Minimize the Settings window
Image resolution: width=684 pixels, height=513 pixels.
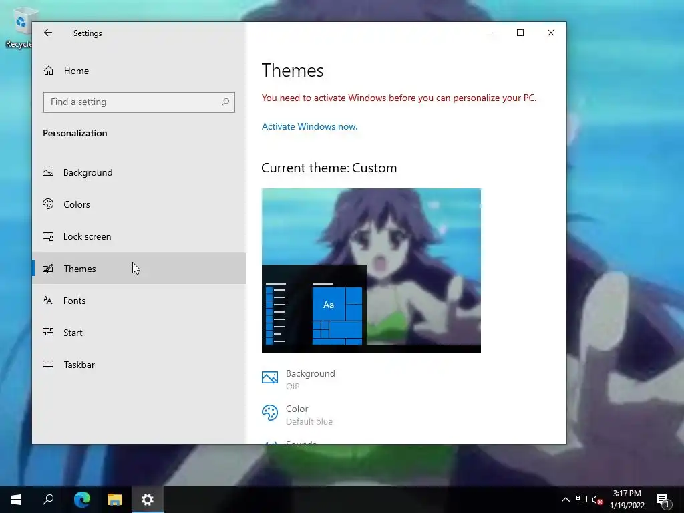490,33
